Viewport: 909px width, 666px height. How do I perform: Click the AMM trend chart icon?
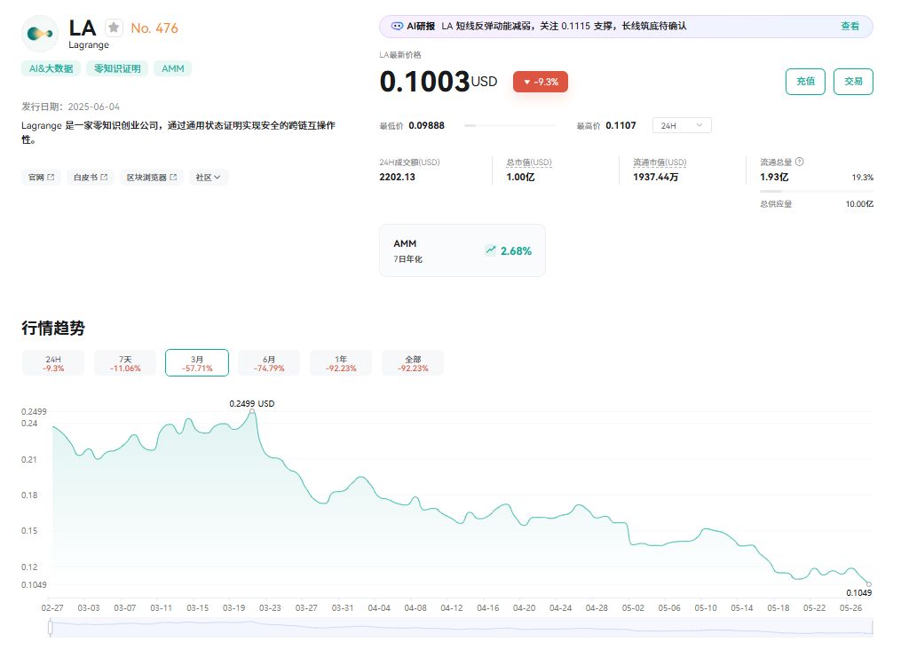[490, 250]
